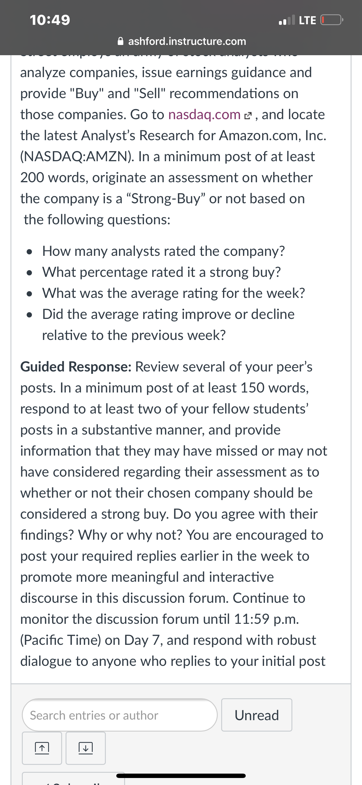This screenshot has width=362, height=785.
Task: Open the nasdaq.com link
Action: click(204, 114)
